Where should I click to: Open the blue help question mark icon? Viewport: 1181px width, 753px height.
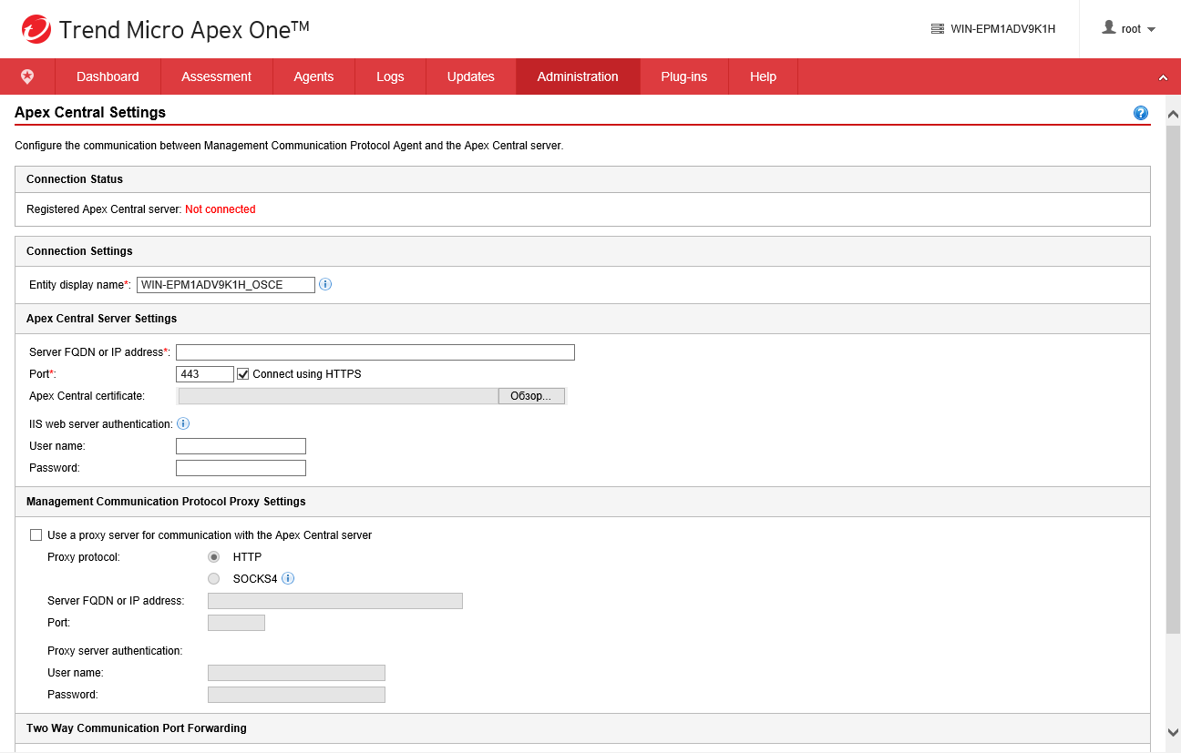(x=1141, y=113)
